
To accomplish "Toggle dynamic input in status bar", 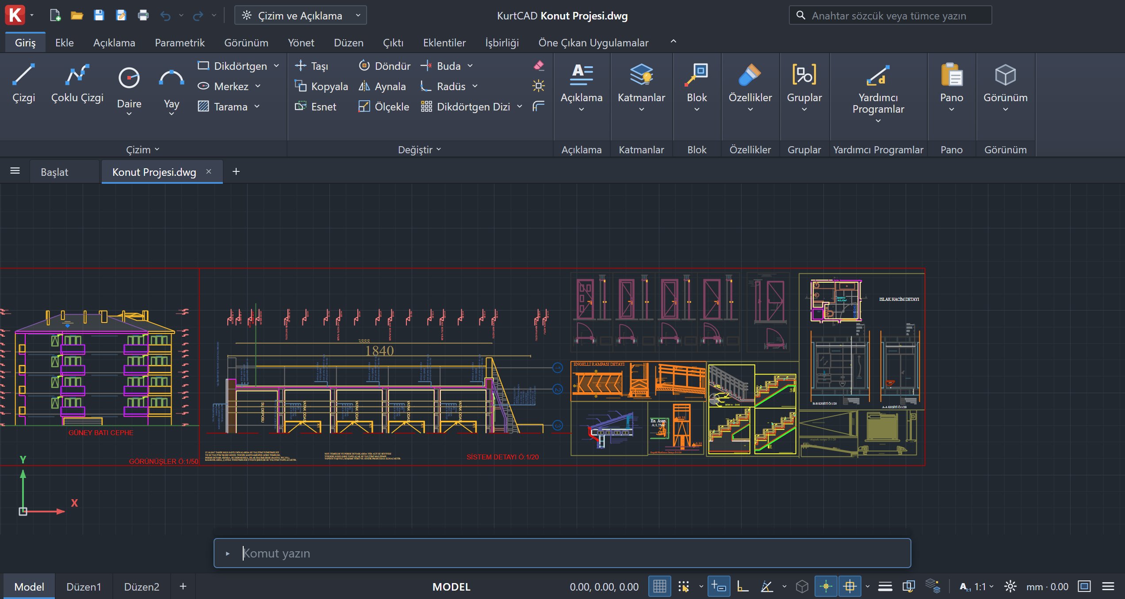I will coord(719,586).
